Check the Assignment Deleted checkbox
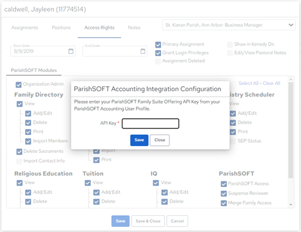The height and width of the screenshot is (232, 301). tap(158, 61)
